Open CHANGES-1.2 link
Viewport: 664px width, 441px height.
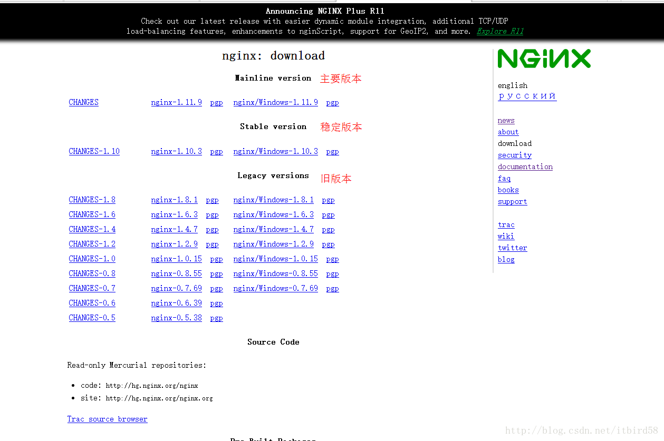[x=92, y=244]
